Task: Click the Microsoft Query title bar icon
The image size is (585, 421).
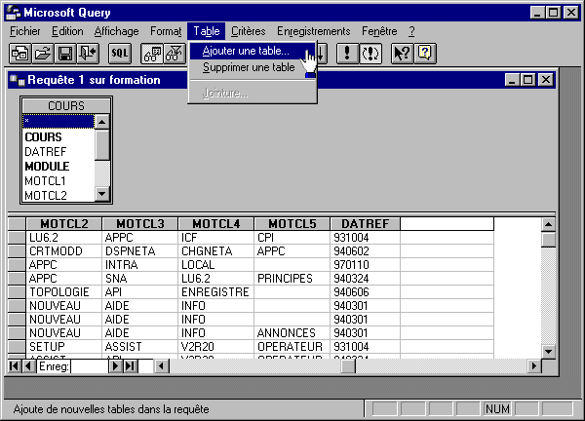Action: click(x=13, y=13)
